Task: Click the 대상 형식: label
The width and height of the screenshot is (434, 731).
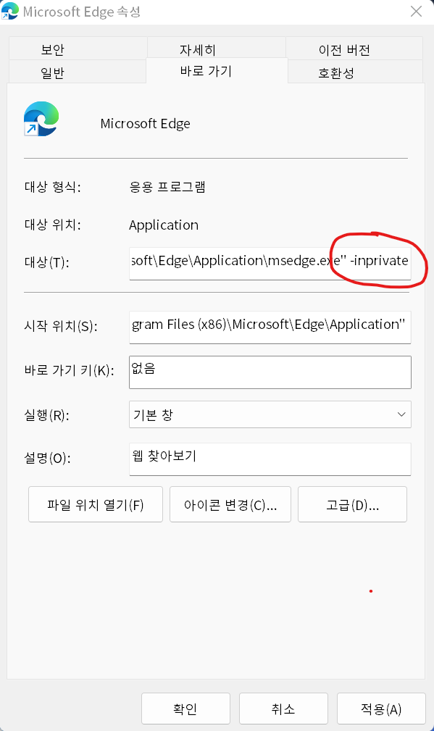Action: [x=53, y=187]
